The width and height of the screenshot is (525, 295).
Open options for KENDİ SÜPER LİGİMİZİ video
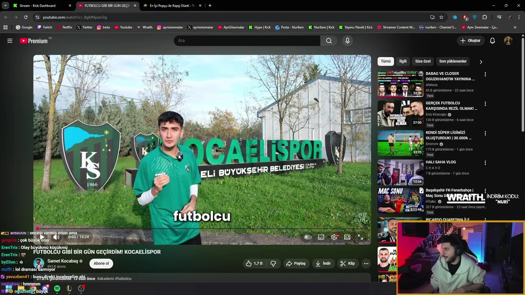point(485,134)
